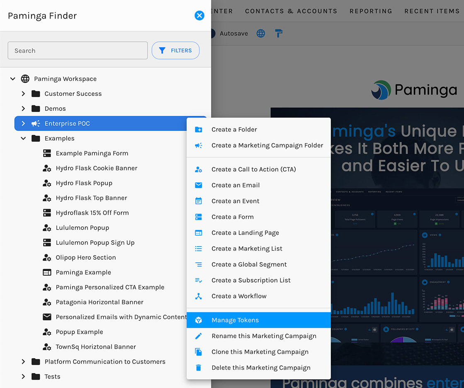Collapse the Paminga Workspace root node
Viewport: 464px width, 388px height.
coord(13,79)
